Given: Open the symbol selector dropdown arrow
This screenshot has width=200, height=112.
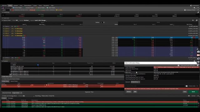Looking at the screenshot, I should [x=10, y=10].
